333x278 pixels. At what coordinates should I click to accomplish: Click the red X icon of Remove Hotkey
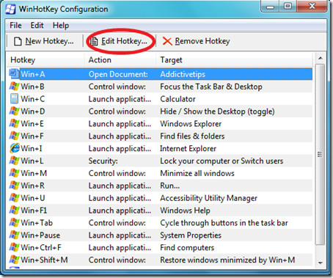[167, 41]
